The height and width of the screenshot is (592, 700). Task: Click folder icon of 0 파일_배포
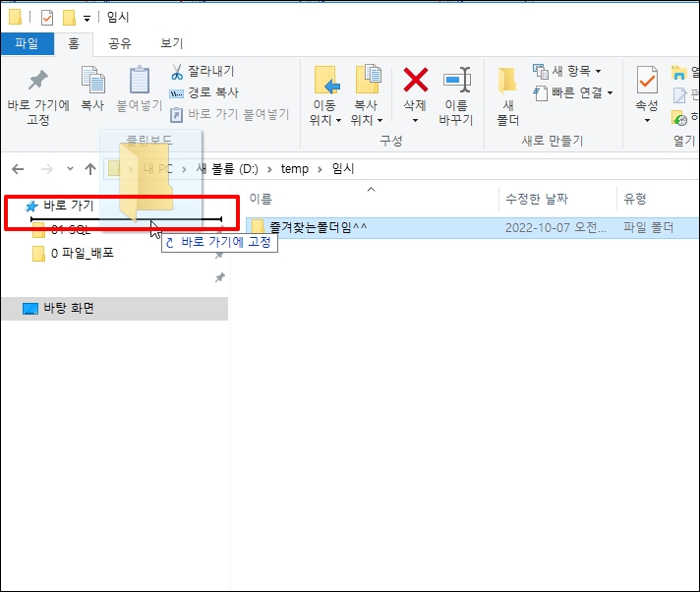click(39, 254)
